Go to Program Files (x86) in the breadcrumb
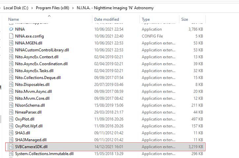 coord(53,8)
